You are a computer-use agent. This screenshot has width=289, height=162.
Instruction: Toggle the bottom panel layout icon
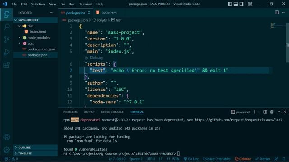236,4
